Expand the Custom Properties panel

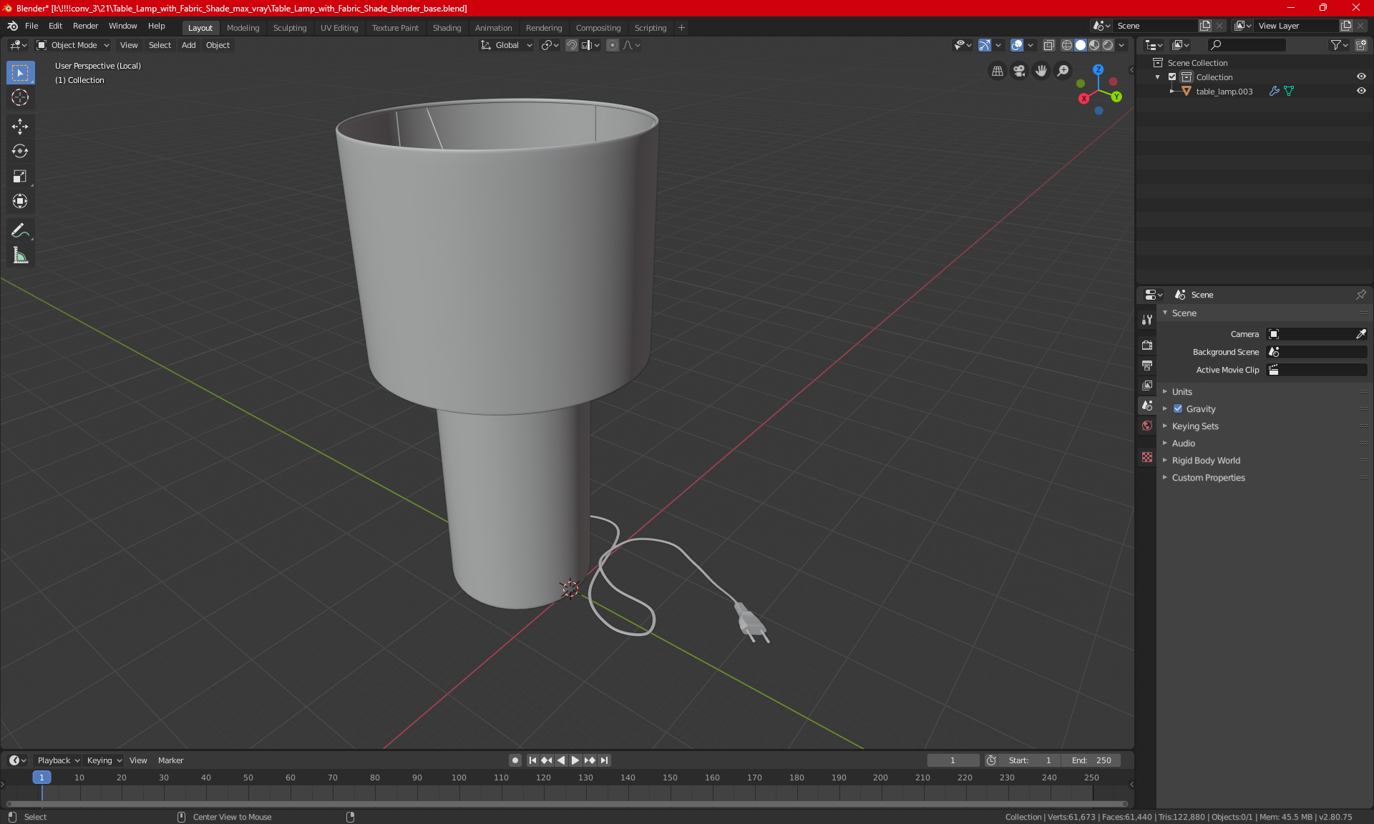pos(1208,478)
